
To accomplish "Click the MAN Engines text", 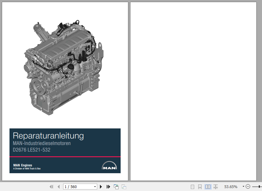I will [23, 165].
